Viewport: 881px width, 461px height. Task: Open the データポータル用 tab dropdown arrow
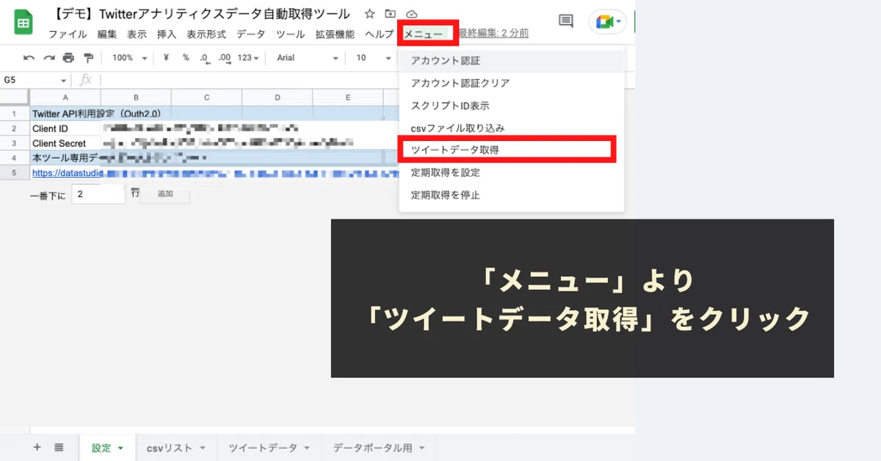point(421,448)
